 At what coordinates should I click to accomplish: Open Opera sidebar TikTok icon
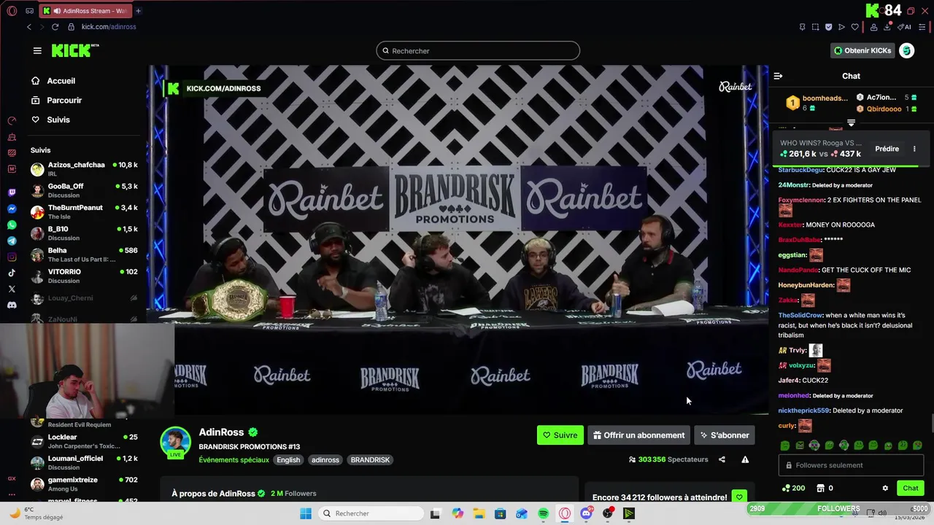(12, 273)
